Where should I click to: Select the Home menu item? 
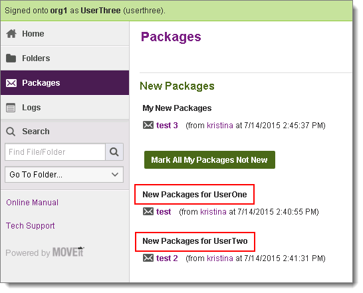point(65,34)
